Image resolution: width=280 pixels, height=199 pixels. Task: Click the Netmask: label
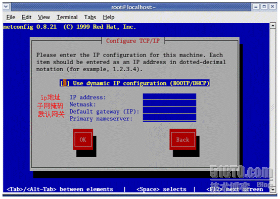click(83, 105)
